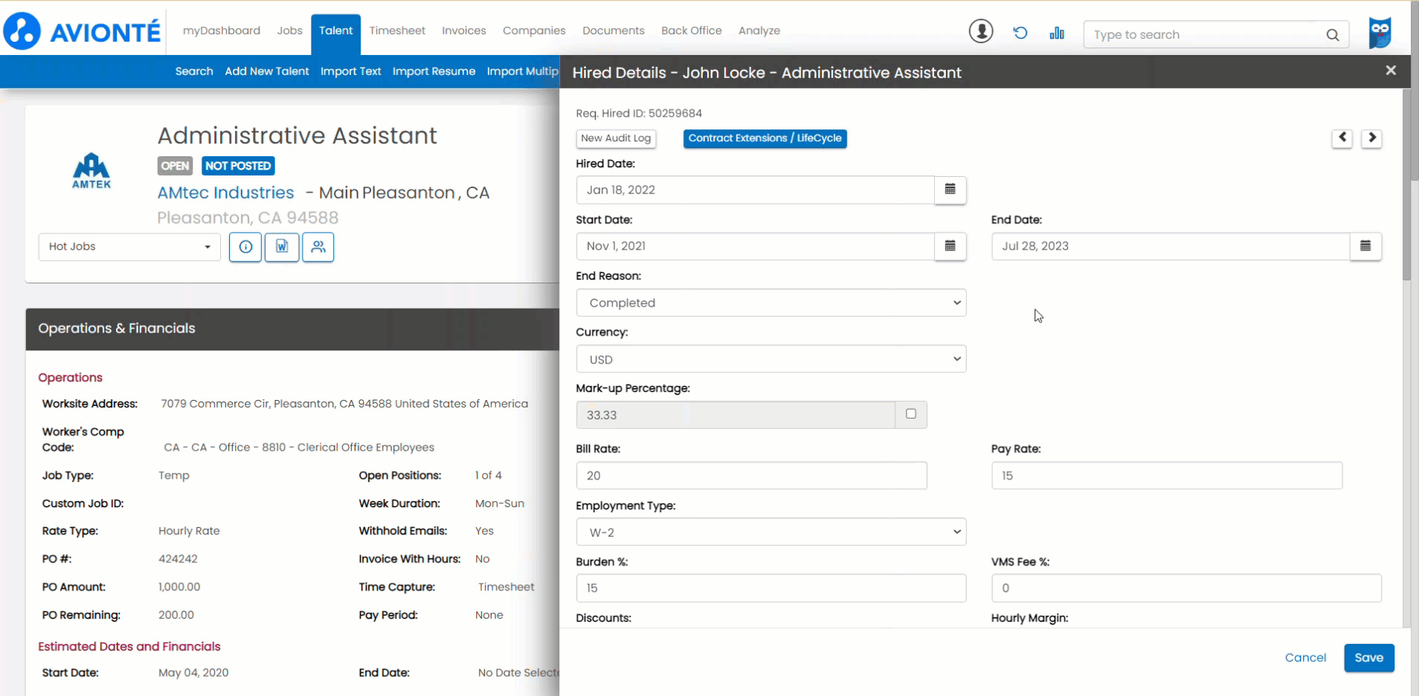This screenshot has width=1419, height=696.
Task: Click the Burden % input field
Action: click(x=771, y=588)
